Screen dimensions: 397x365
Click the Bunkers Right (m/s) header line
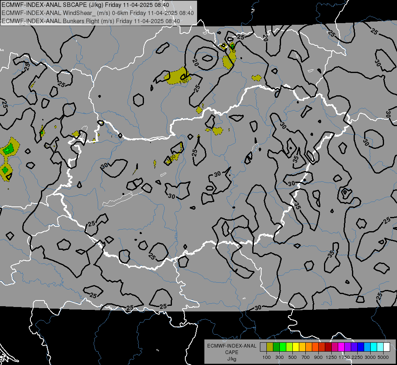[91, 21]
